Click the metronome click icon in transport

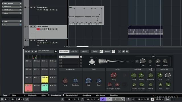pos(153,99)
